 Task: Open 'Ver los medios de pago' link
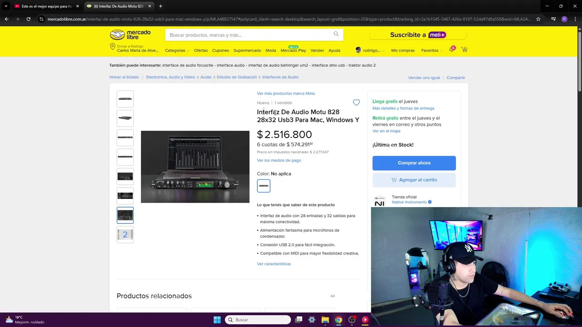point(279,160)
